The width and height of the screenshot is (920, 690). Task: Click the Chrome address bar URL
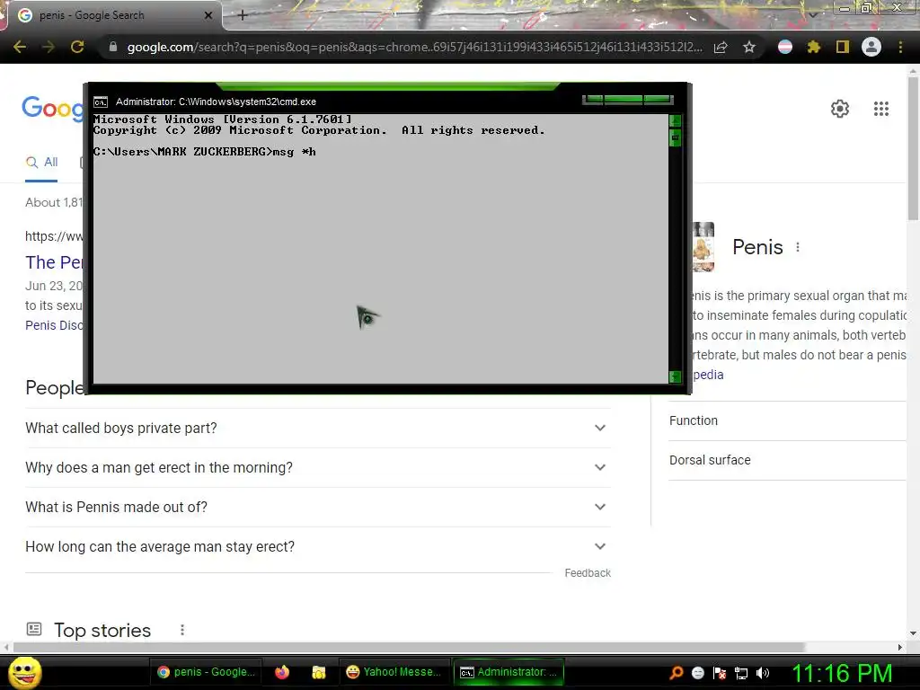(x=414, y=47)
